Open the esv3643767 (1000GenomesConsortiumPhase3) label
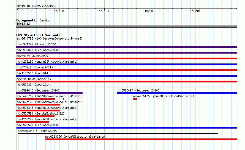This screenshot has width=245, height=150. point(50,96)
